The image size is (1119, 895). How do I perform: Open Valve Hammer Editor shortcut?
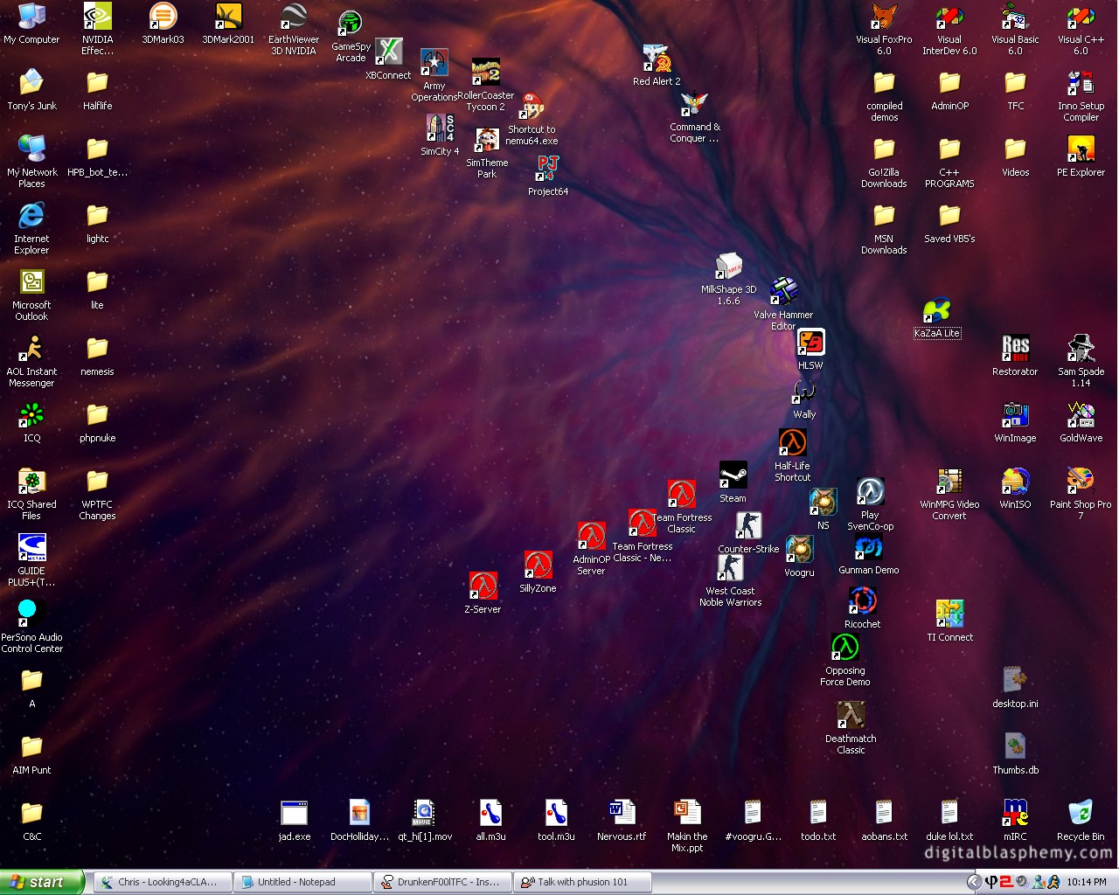coord(783,304)
